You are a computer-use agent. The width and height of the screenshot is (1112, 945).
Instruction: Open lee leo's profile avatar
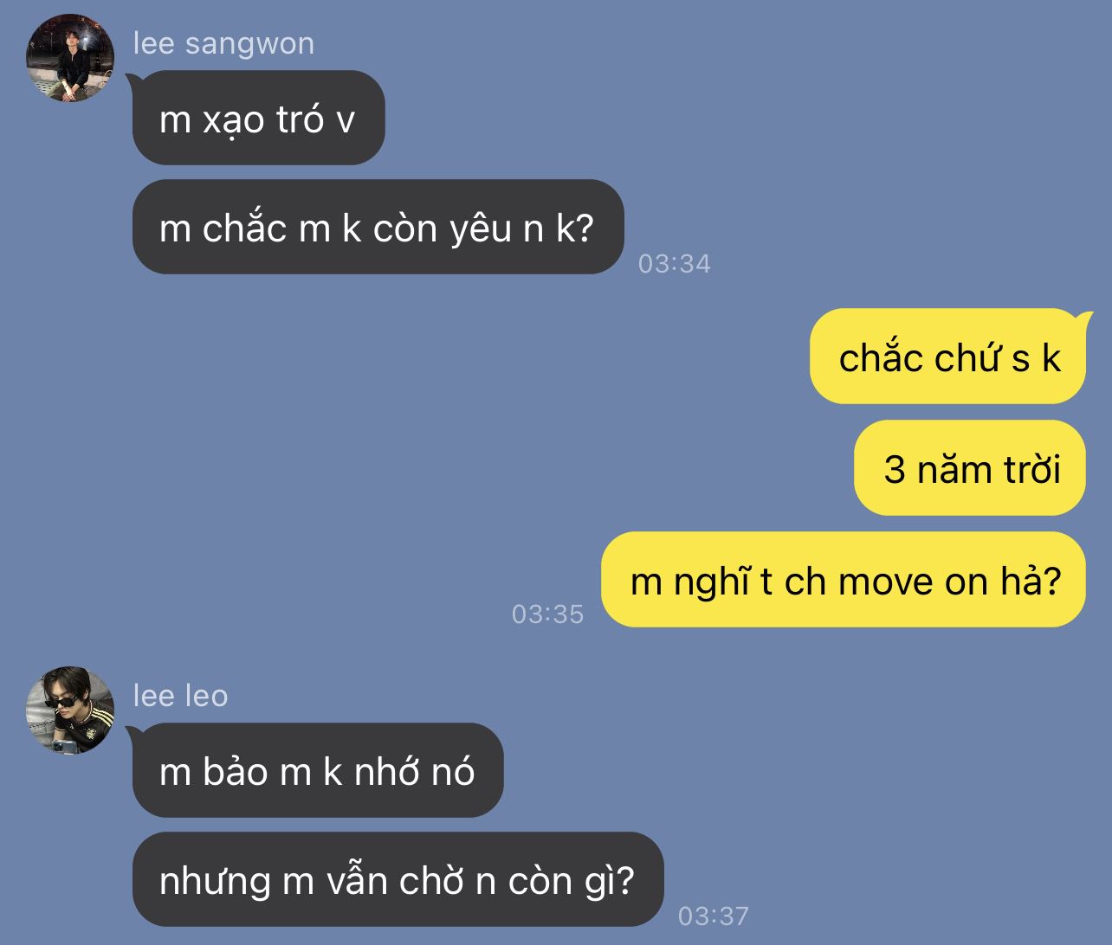click(70, 710)
